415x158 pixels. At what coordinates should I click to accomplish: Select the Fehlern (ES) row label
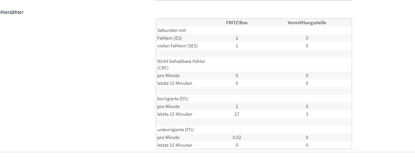pos(170,38)
